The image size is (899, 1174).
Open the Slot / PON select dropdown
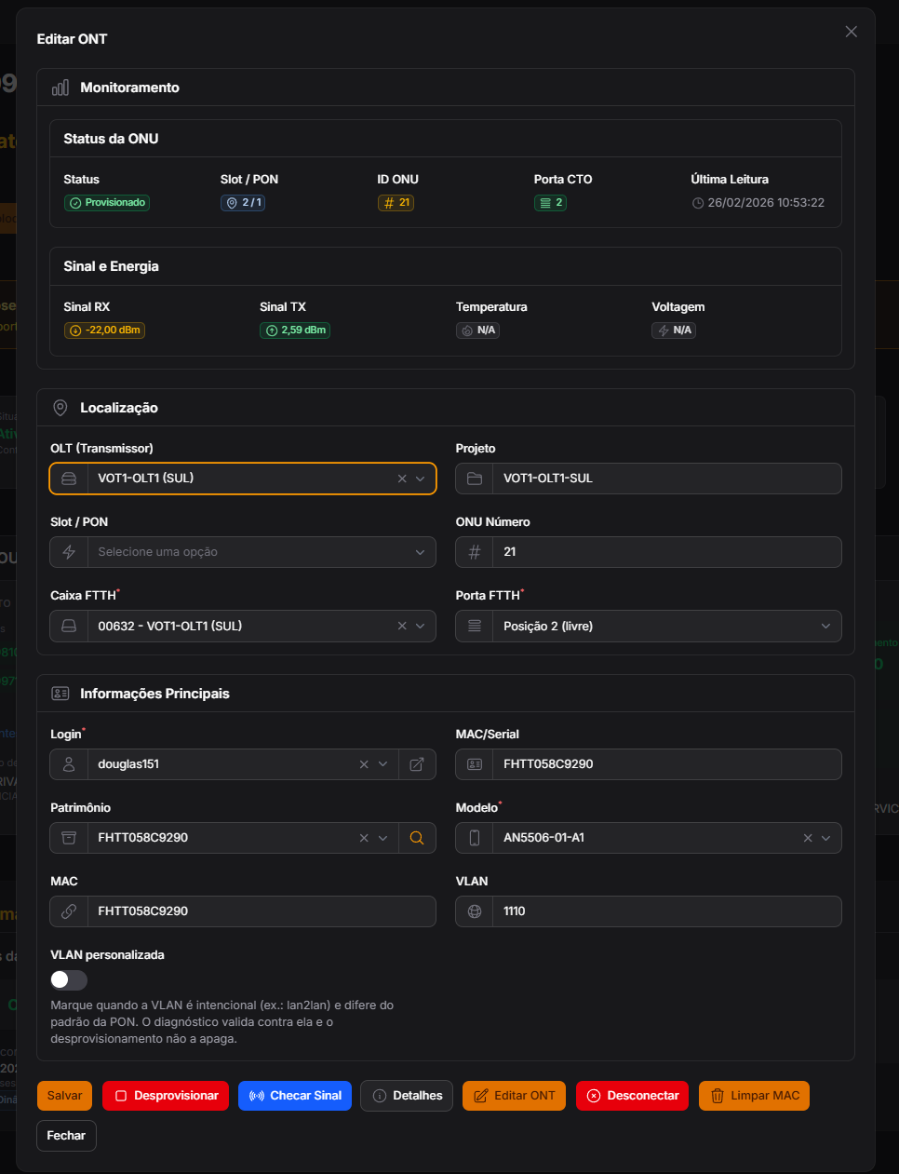(x=243, y=552)
